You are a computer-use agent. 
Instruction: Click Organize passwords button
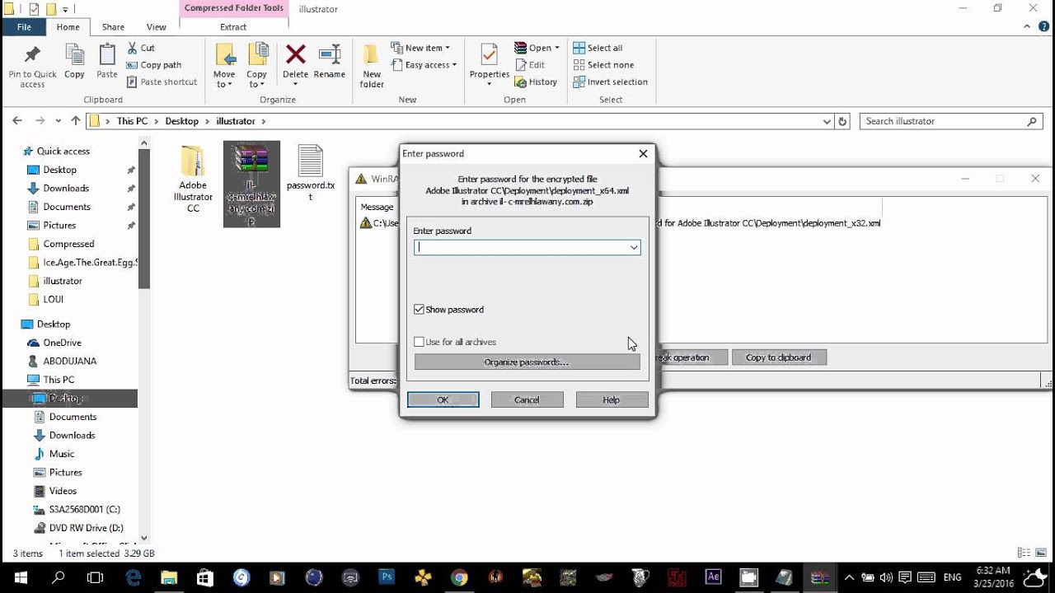(x=527, y=362)
